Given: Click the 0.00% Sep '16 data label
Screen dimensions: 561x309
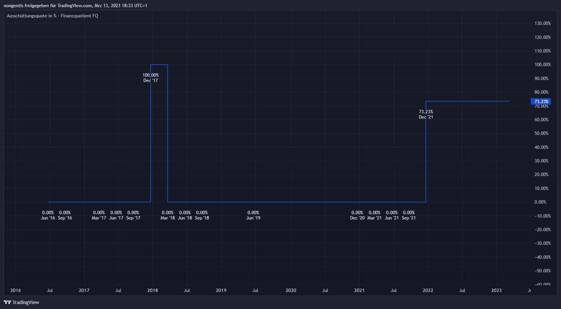Looking at the screenshot, I should 65,215.
